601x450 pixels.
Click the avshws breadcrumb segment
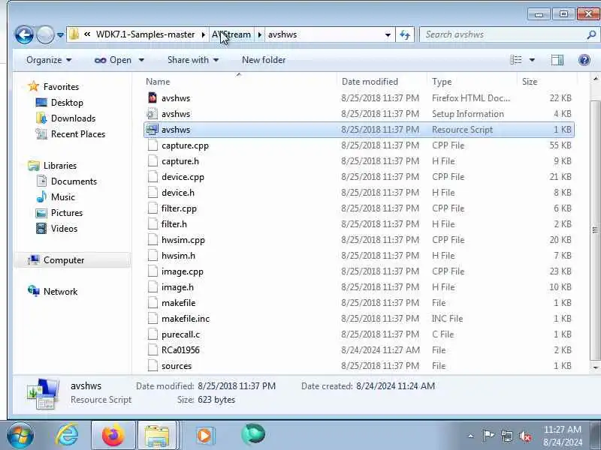click(282, 34)
